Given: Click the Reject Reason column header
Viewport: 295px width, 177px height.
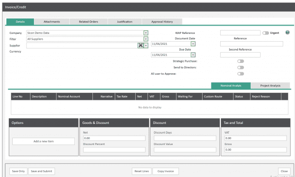Looking at the screenshot, I should point(265,96).
